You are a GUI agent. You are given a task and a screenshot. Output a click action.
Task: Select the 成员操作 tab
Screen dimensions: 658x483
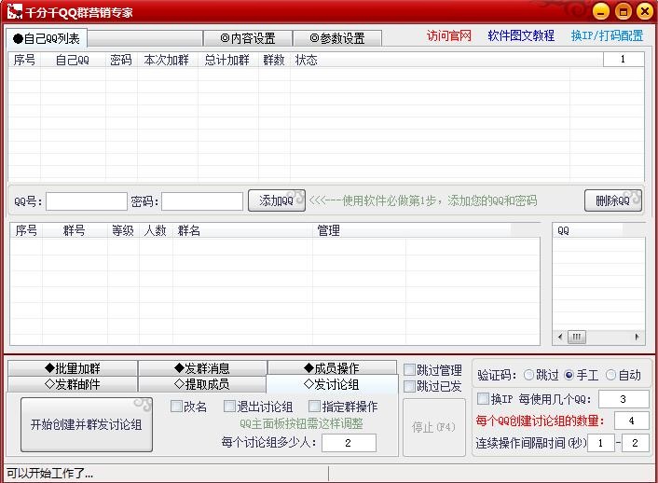click(332, 368)
